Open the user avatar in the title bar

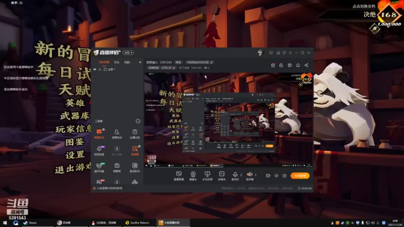pos(261,53)
